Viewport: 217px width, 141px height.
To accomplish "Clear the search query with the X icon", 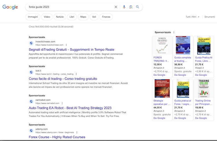I will pos(116,7).
